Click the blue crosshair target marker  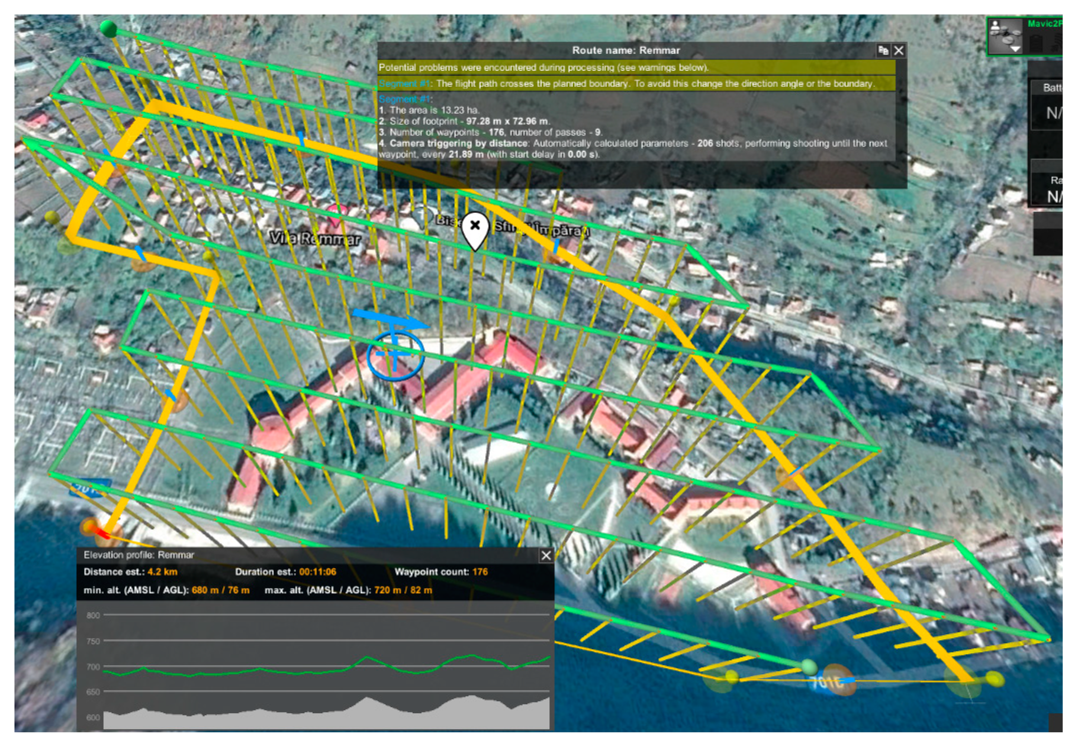click(x=395, y=355)
